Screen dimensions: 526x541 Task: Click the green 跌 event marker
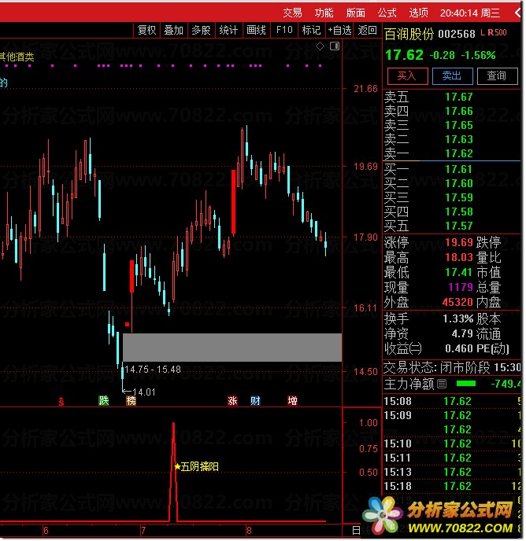click(104, 401)
